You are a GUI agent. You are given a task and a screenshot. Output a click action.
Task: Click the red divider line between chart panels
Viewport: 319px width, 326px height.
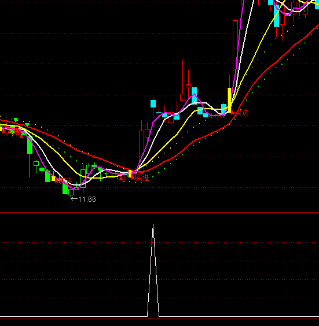[160, 213]
